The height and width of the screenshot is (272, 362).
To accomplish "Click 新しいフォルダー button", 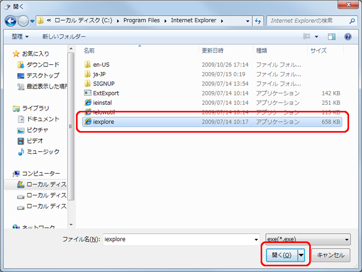I will tap(64, 37).
